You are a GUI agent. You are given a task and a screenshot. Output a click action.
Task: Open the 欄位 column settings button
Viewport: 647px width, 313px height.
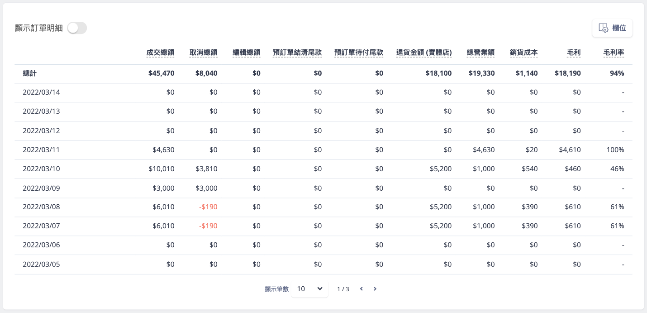pos(612,28)
